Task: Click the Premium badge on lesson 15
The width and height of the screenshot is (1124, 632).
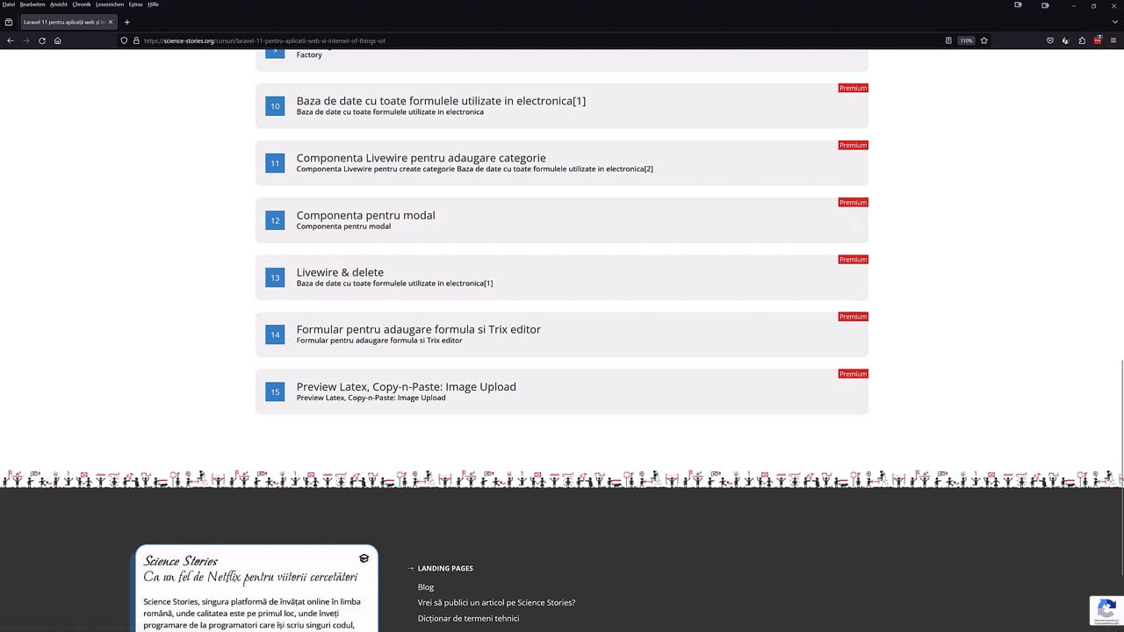Action: (x=853, y=374)
